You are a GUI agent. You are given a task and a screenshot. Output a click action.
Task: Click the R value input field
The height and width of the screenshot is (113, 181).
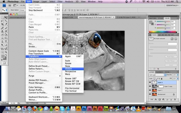[x=173, y=22]
